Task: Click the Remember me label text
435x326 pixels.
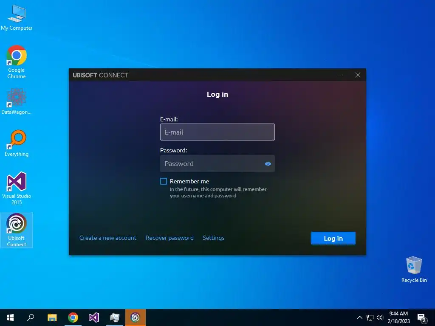Action: coord(189,181)
